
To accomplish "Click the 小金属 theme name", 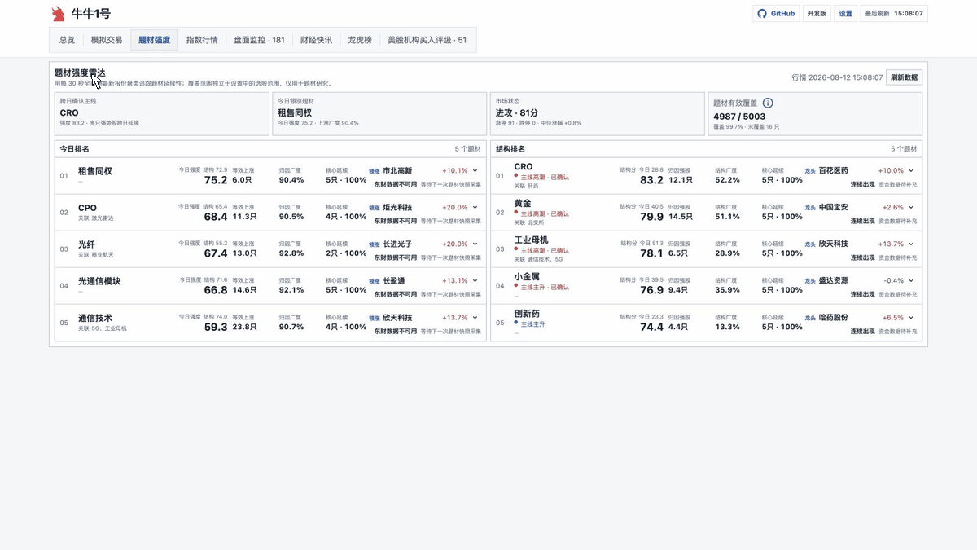I will pyautogui.click(x=527, y=276).
